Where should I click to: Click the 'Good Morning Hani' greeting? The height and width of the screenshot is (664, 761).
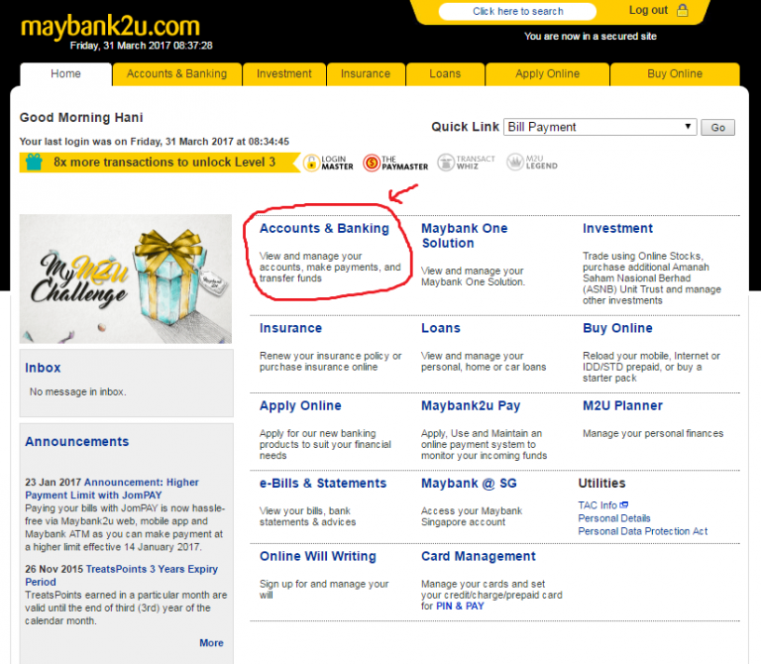pos(81,118)
